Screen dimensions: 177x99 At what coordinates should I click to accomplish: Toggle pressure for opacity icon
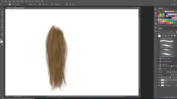[x=40, y=4]
